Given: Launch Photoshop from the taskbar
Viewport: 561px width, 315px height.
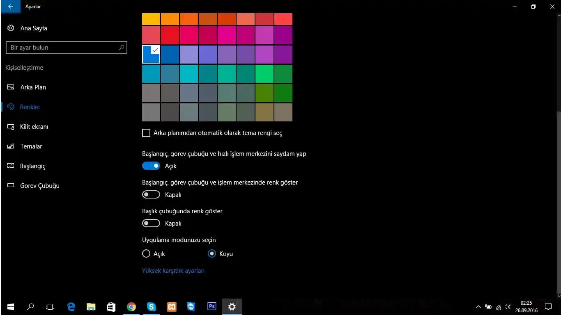Looking at the screenshot, I should 212,306.
